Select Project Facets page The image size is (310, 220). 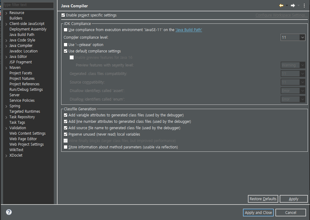21,73
